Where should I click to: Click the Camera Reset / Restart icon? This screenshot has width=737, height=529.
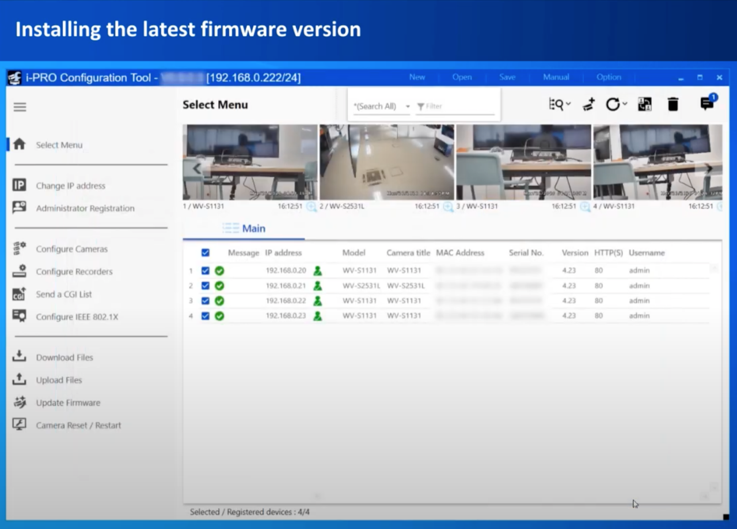20,425
